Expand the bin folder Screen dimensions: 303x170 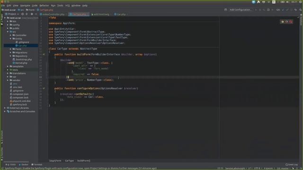coord(8,21)
